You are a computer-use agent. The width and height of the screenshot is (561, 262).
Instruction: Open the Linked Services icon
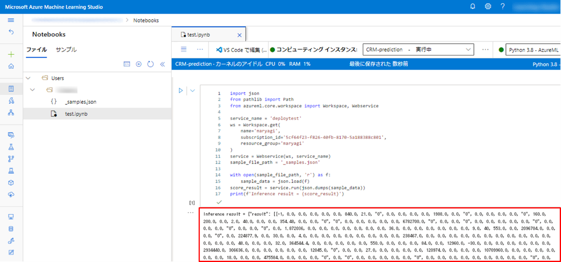point(11,241)
